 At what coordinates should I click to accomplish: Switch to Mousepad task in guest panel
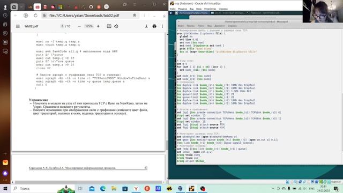click(192, 13)
